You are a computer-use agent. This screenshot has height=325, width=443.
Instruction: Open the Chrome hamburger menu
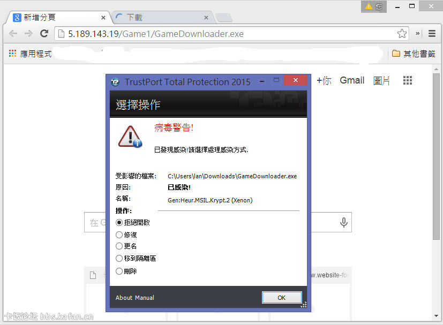point(432,34)
